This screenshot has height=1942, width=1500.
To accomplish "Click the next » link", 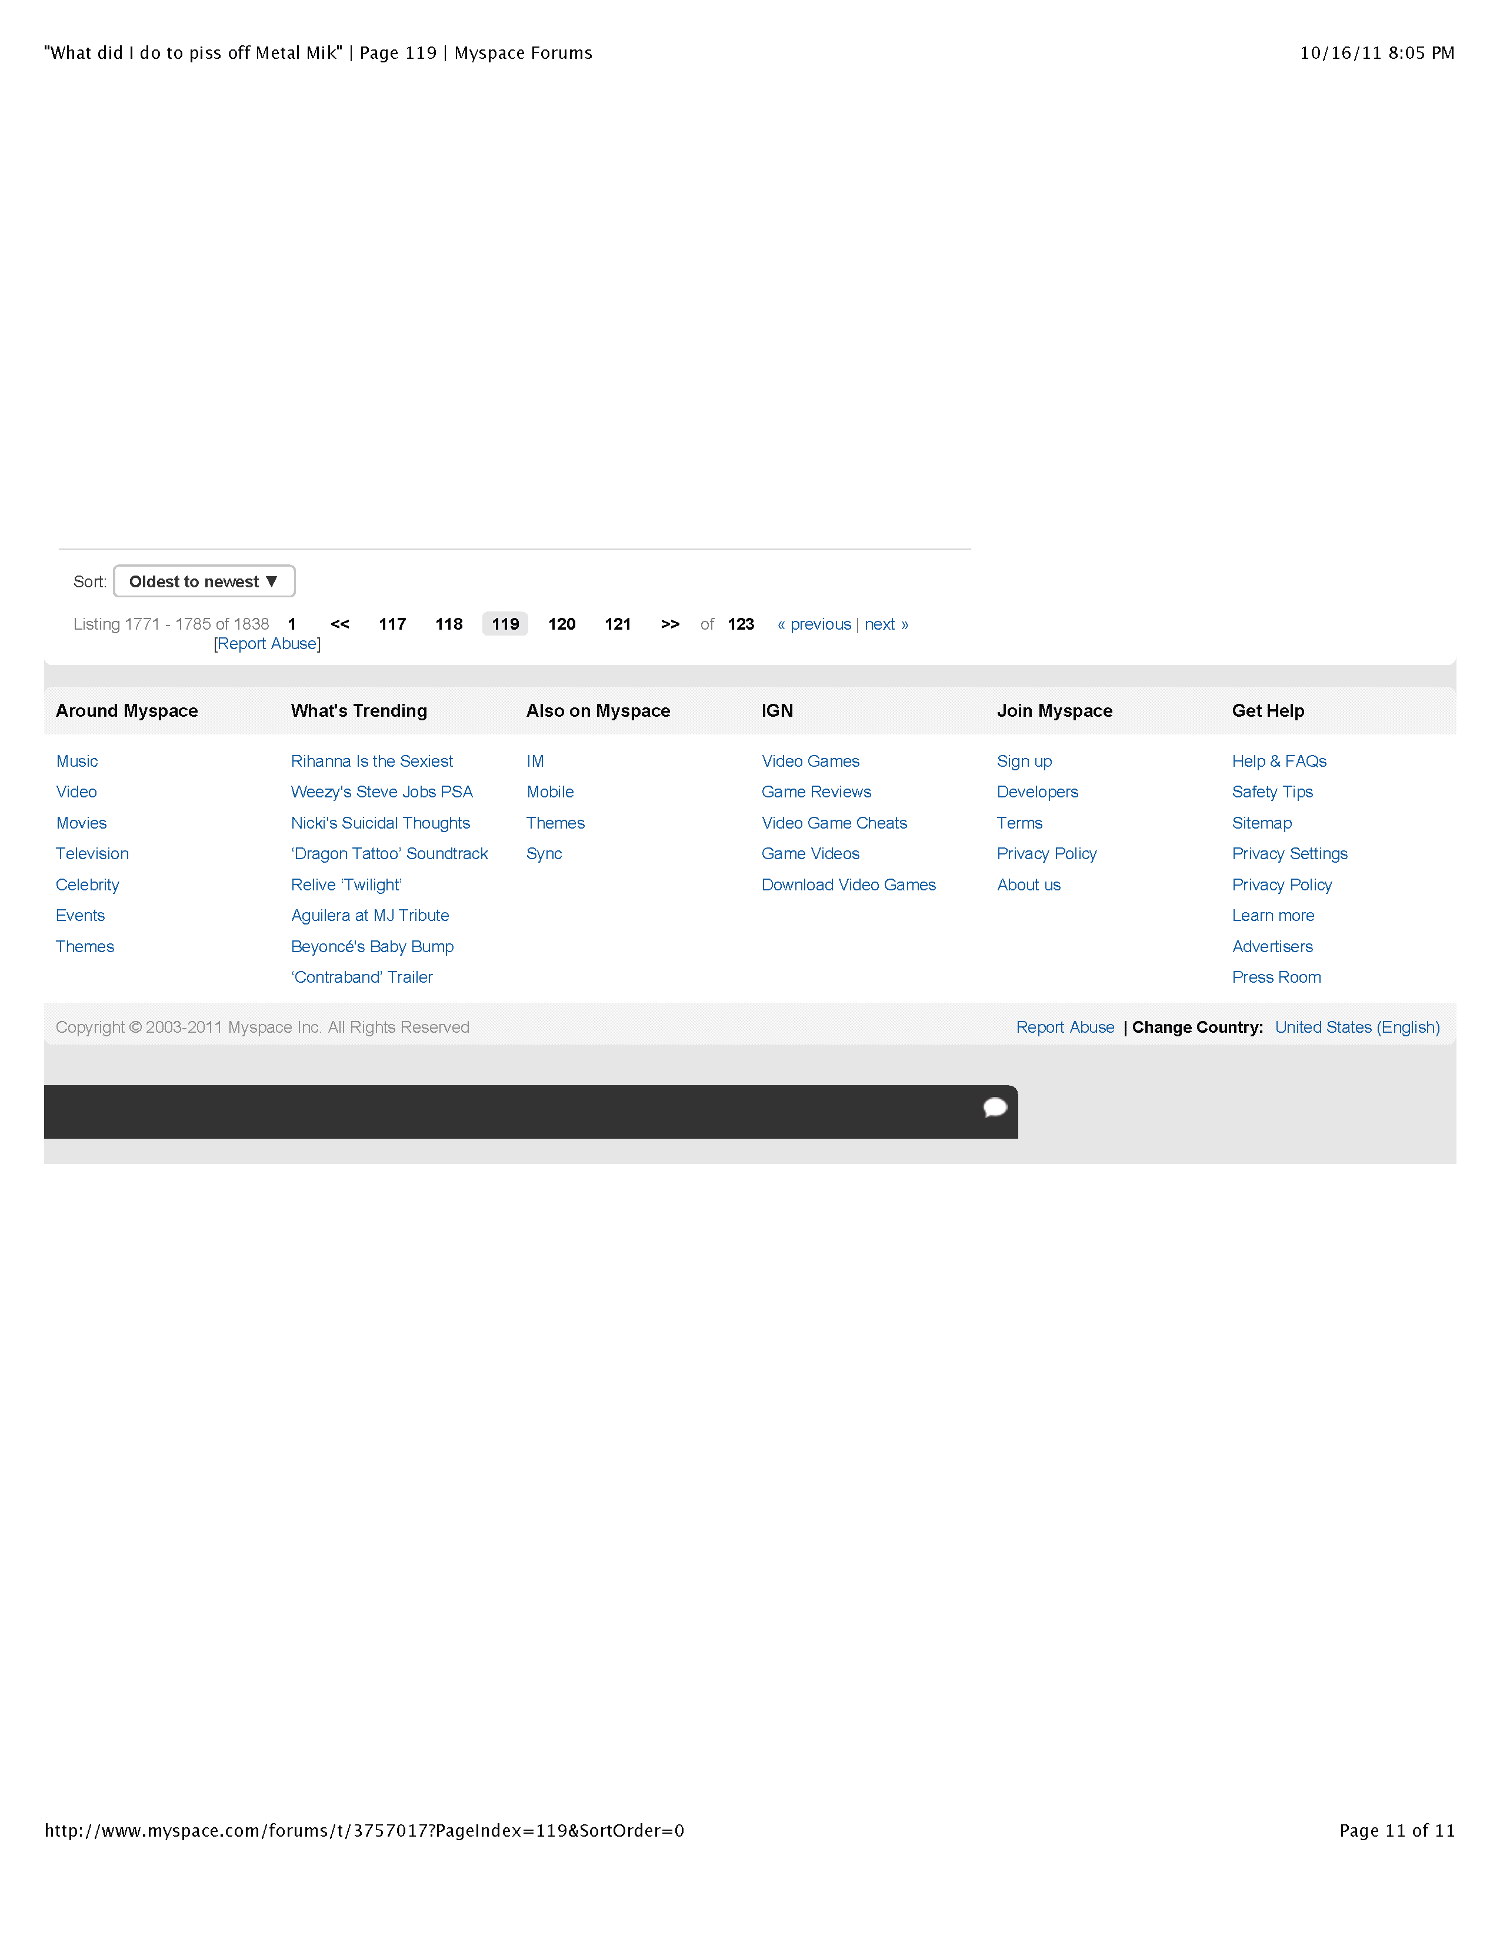I will tap(886, 624).
